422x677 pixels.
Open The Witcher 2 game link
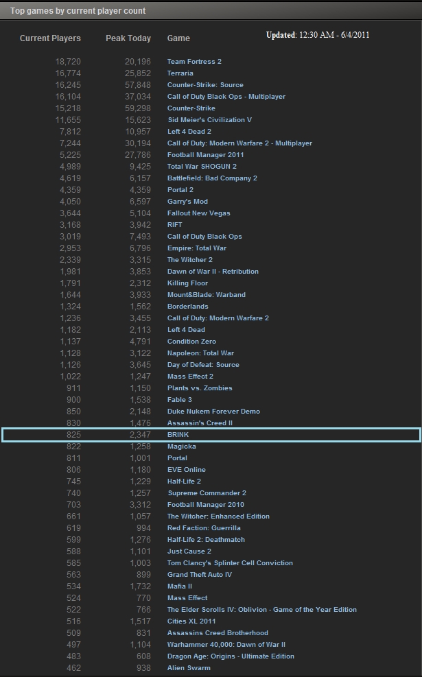coord(189,260)
